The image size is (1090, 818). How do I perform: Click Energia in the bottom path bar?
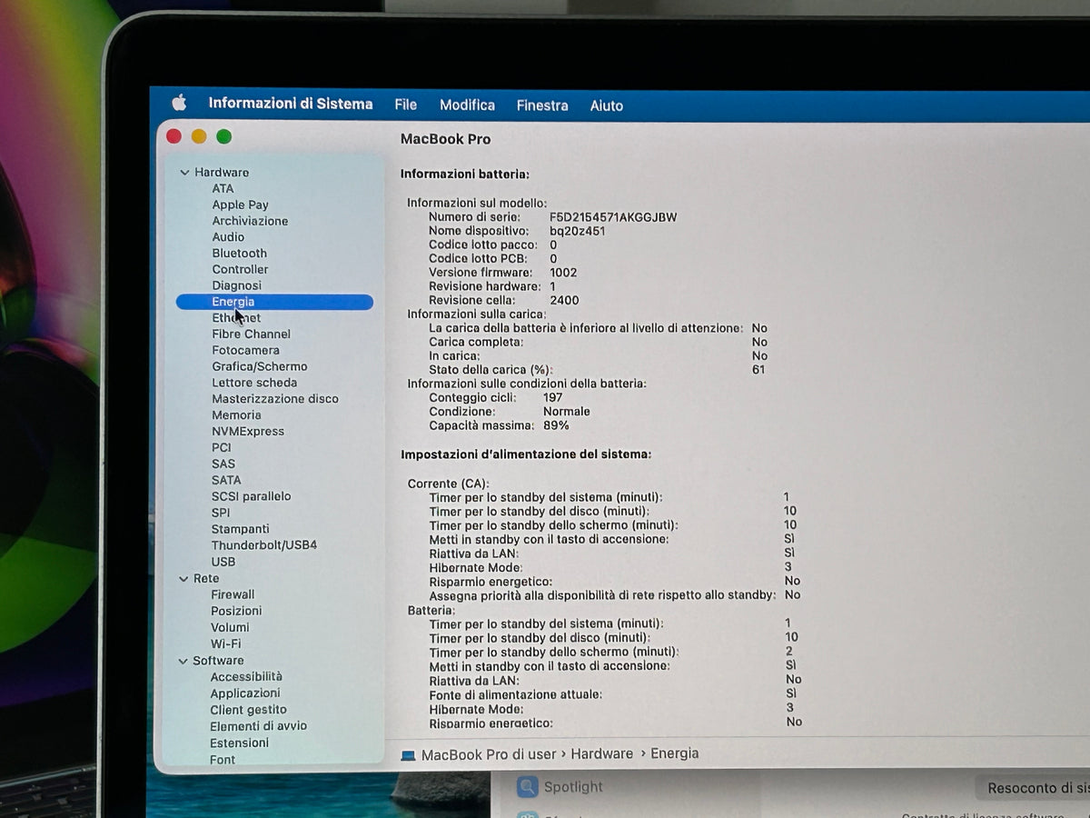(x=675, y=753)
